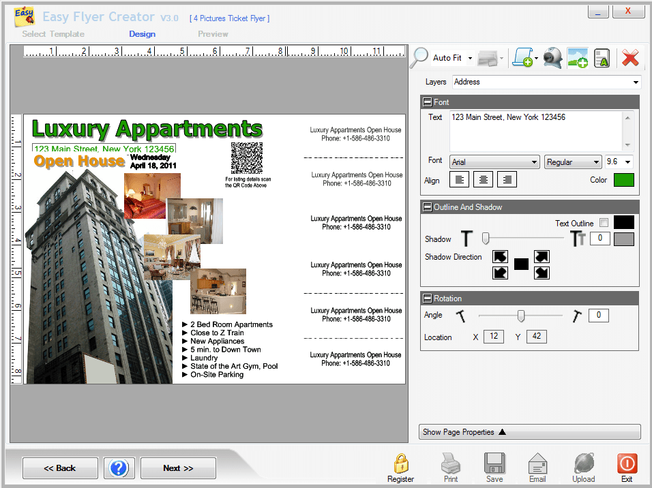Click the magnifier zoom icon

click(x=419, y=57)
